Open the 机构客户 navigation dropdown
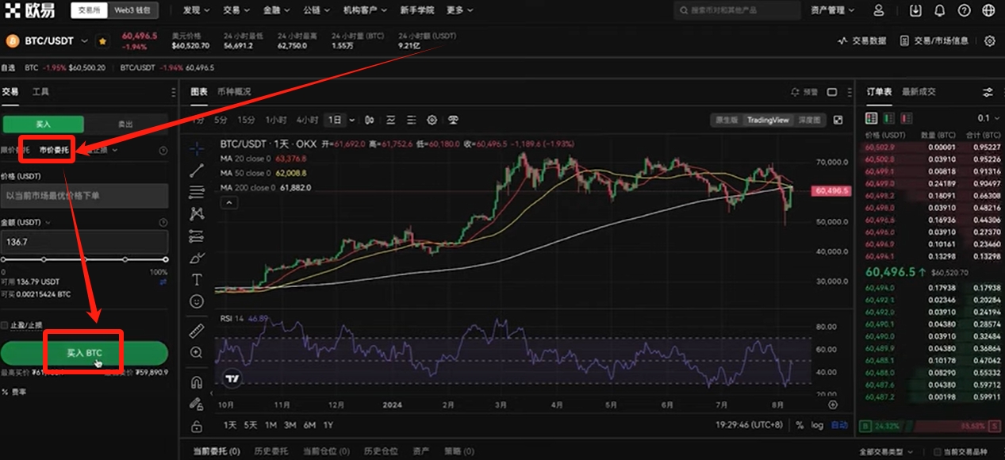The width and height of the screenshot is (1005, 460). pyautogui.click(x=365, y=10)
